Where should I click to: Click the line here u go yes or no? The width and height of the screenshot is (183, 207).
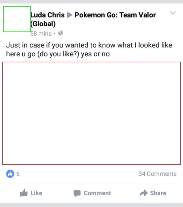tap(58, 54)
